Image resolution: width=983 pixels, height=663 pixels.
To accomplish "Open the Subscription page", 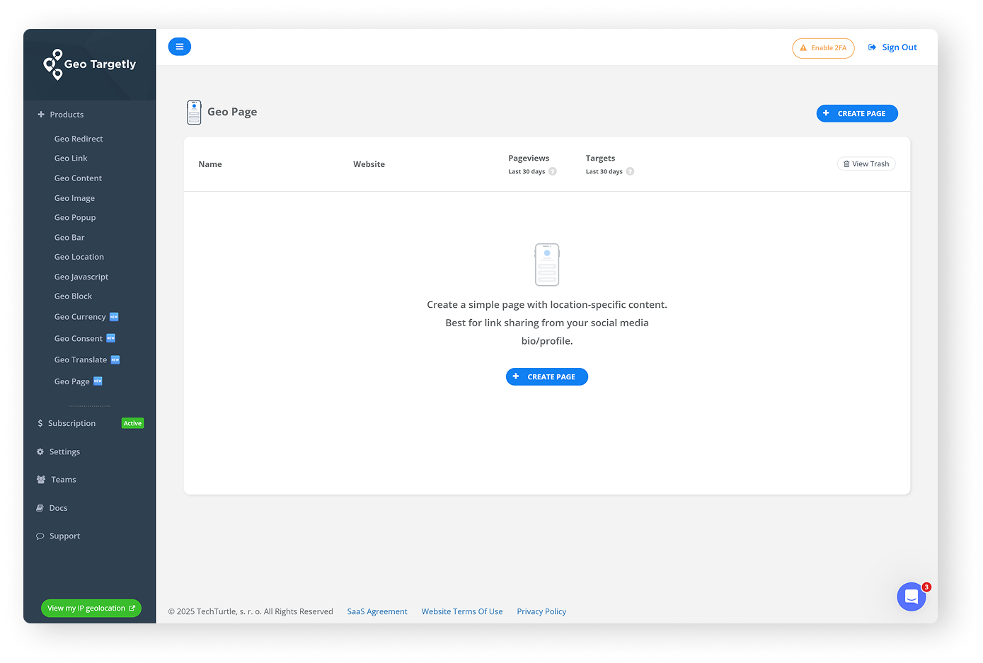I will [71, 423].
